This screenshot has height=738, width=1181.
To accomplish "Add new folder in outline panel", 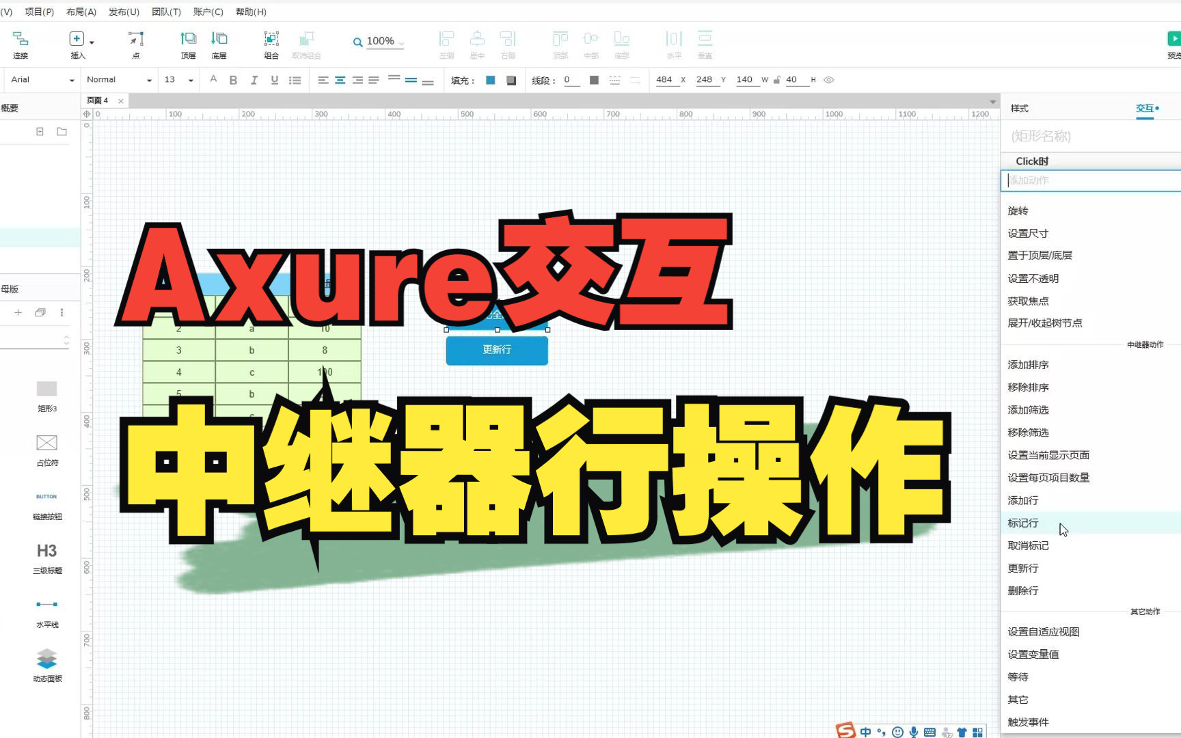I will tap(62, 131).
